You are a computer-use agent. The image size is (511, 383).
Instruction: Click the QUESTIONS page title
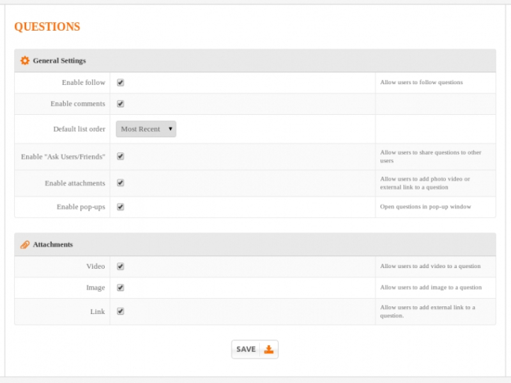(47, 27)
